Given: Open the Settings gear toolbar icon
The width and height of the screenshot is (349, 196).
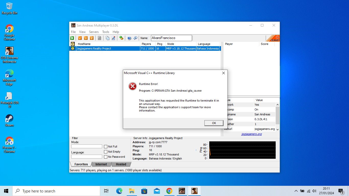Looking at the screenshot, I should [x=121, y=38].
